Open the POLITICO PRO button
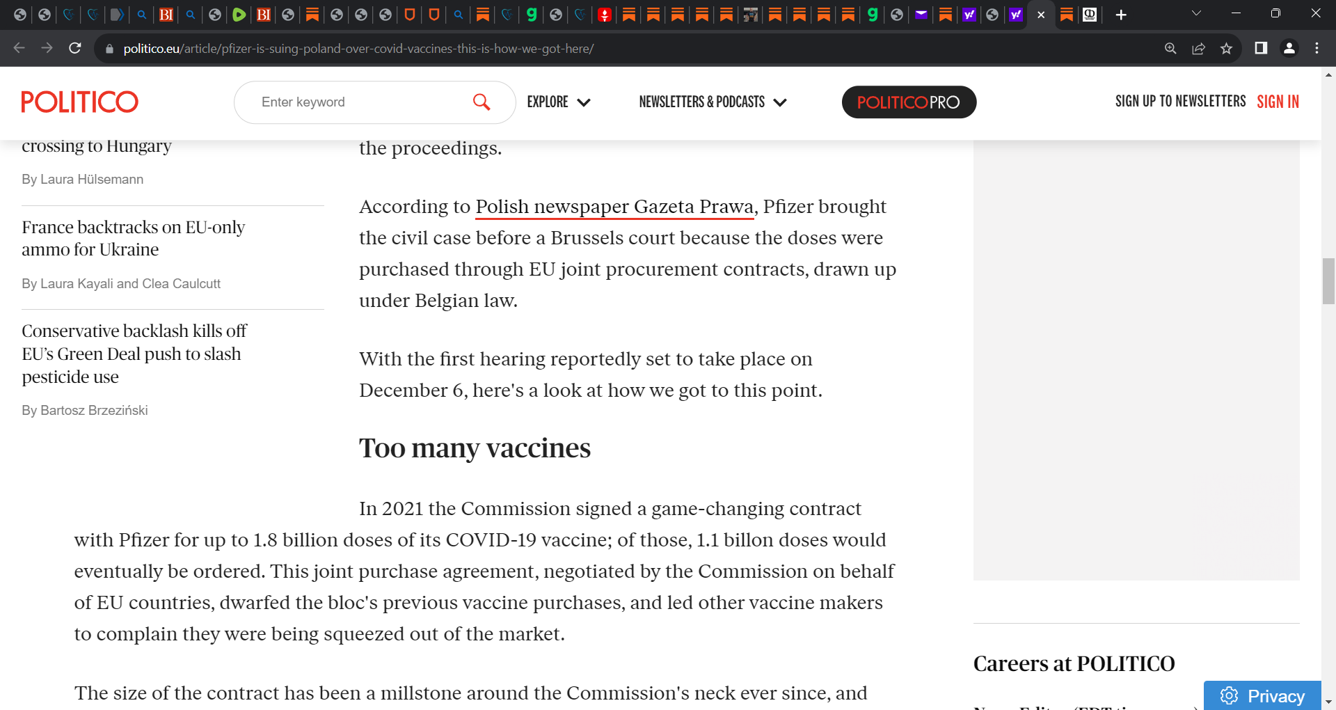 pyautogui.click(x=909, y=102)
